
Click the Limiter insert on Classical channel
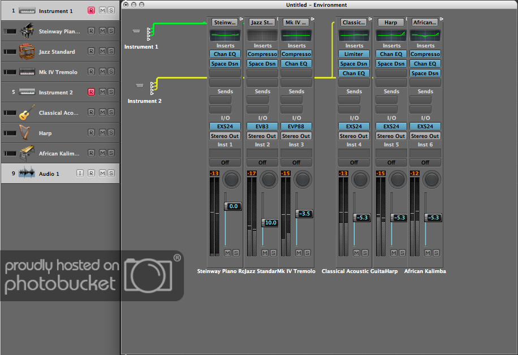(353, 54)
